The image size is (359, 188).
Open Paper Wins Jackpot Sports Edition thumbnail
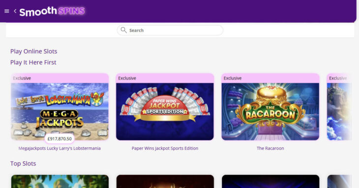pyautogui.click(x=165, y=111)
